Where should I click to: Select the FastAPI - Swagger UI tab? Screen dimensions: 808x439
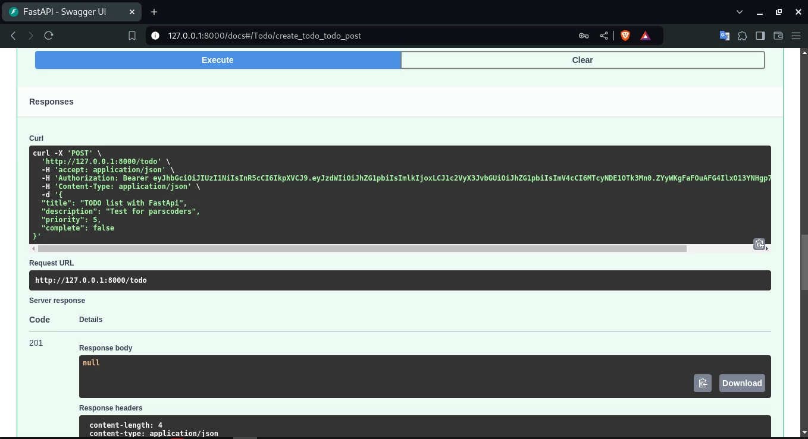coord(64,12)
